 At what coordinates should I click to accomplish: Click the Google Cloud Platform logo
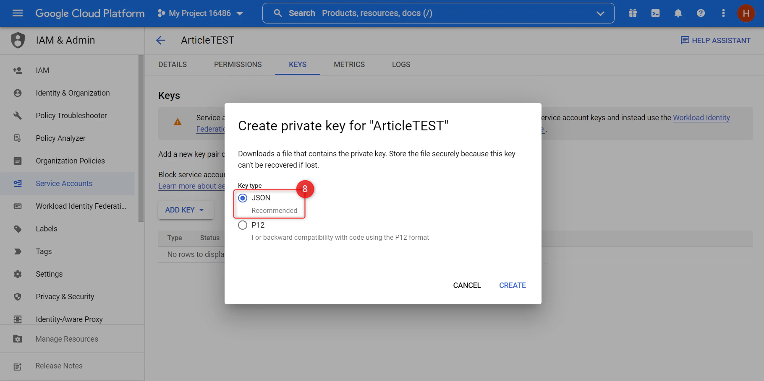90,13
